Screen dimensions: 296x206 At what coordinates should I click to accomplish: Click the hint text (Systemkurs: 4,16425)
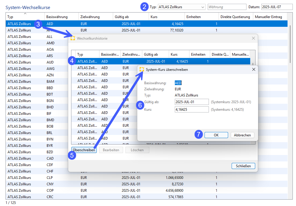[x=227, y=110]
